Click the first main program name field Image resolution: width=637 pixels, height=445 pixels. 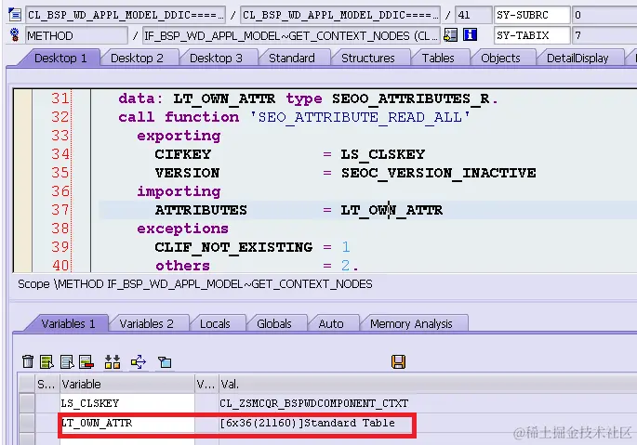point(126,15)
